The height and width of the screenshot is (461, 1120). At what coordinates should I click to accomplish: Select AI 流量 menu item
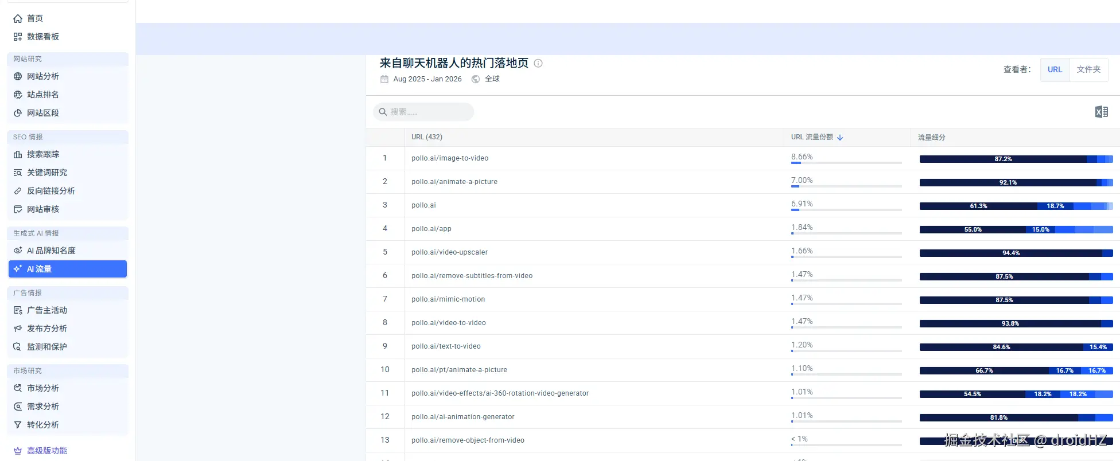[x=68, y=269]
